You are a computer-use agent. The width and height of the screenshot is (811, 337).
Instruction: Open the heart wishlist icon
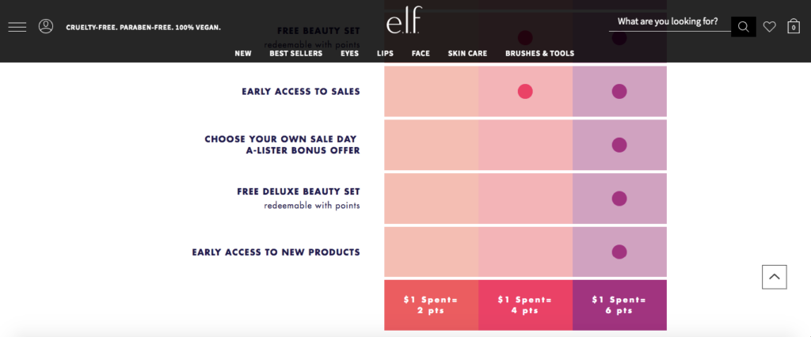point(770,27)
